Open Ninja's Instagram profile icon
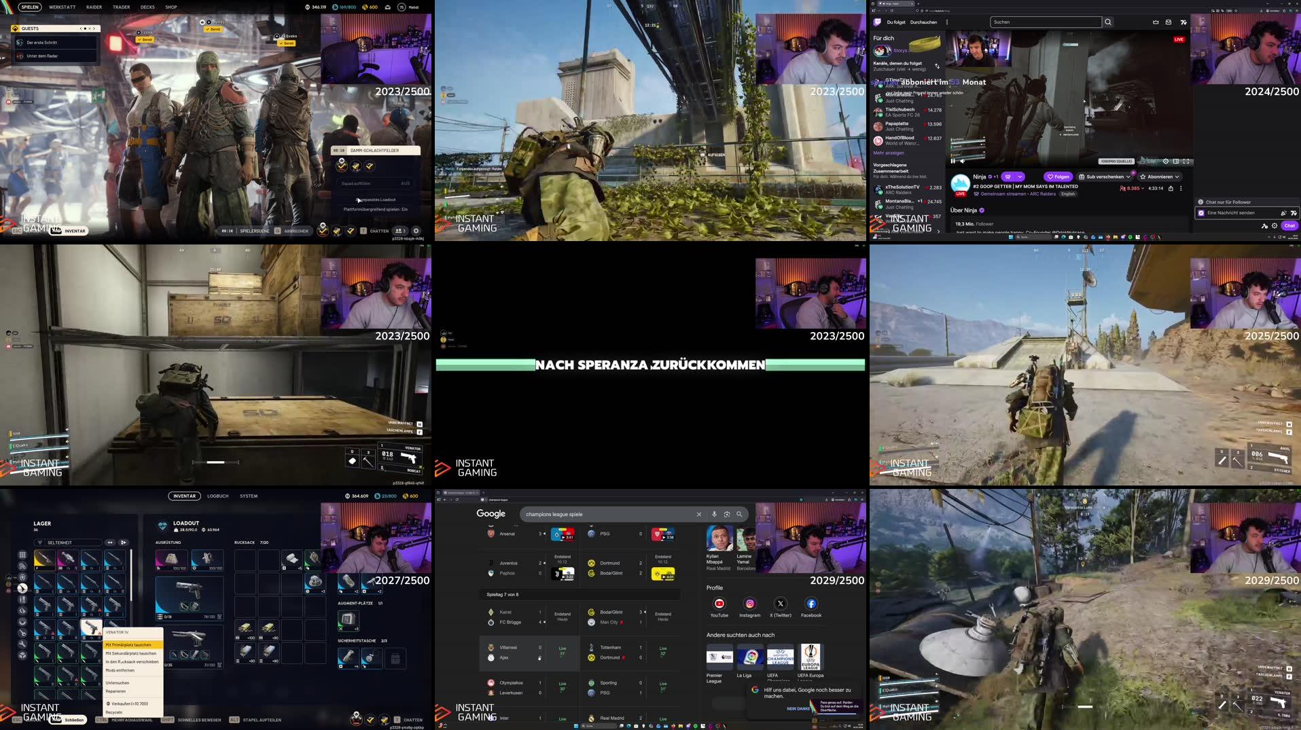The image size is (1301, 730). tap(749, 603)
